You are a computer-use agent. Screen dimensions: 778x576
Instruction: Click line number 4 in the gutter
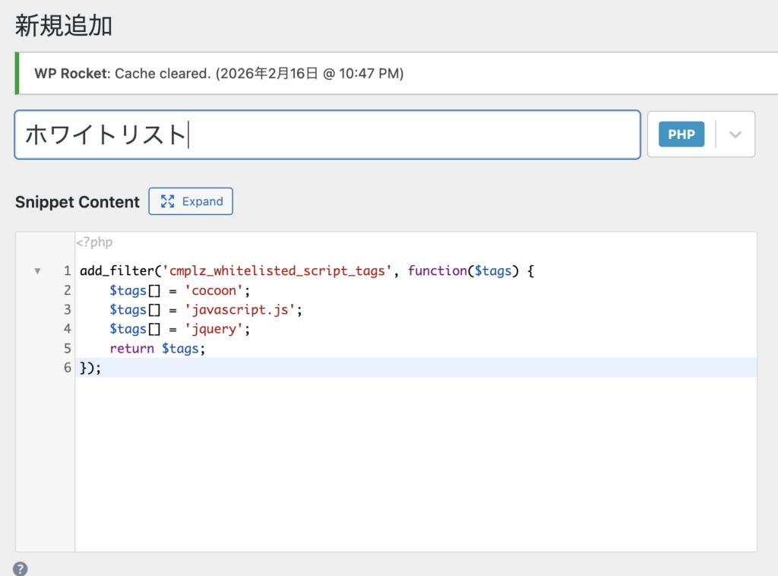click(67, 329)
